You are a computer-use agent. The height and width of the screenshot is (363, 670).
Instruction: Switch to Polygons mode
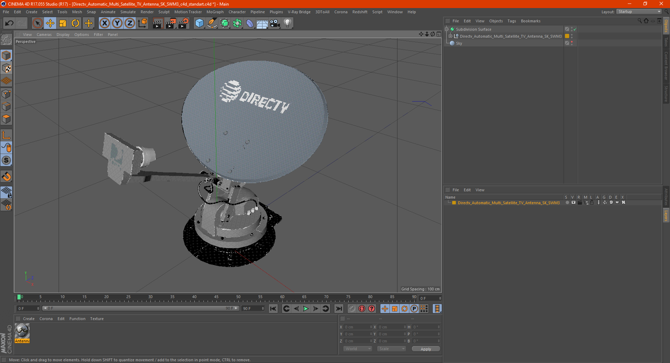coord(6,119)
